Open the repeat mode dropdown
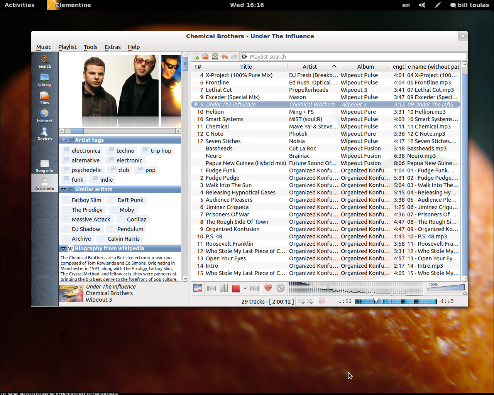Image resolution: width=494 pixels, height=395 pixels. (301, 301)
